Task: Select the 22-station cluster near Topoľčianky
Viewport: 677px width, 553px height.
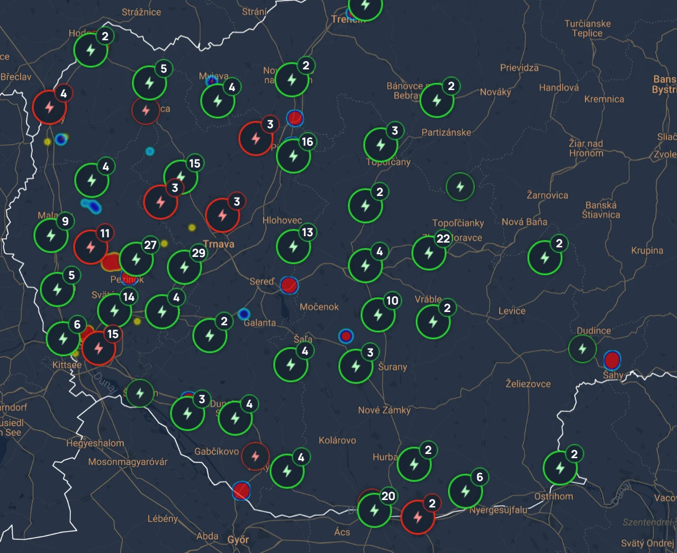Action: [x=429, y=253]
